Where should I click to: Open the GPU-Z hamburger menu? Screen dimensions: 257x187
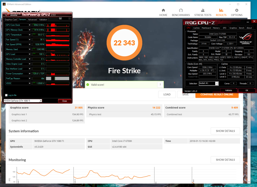point(69,19)
